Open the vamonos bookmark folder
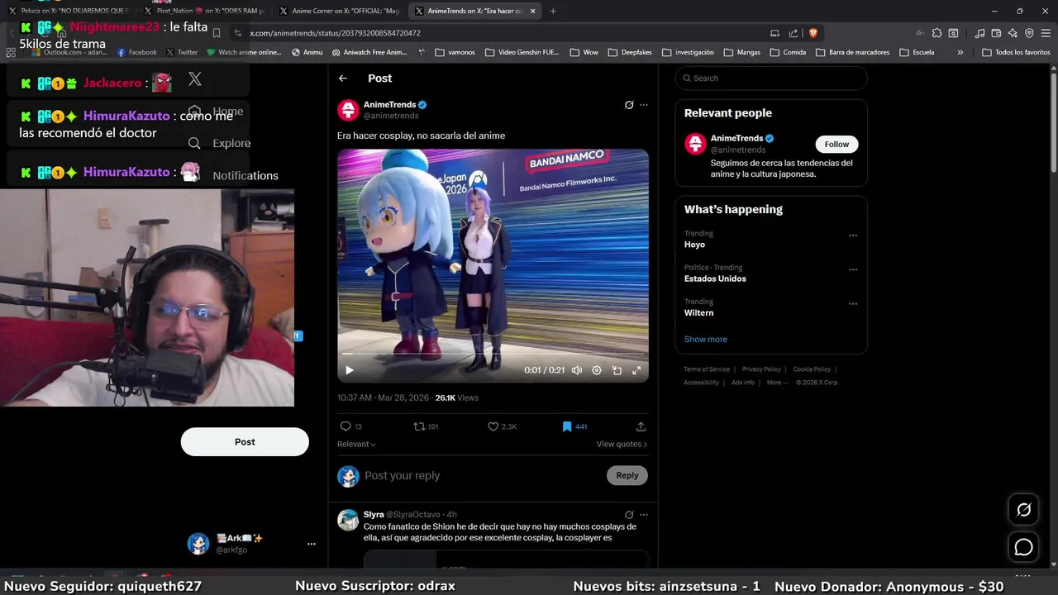1058x595 pixels. tap(455, 52)
